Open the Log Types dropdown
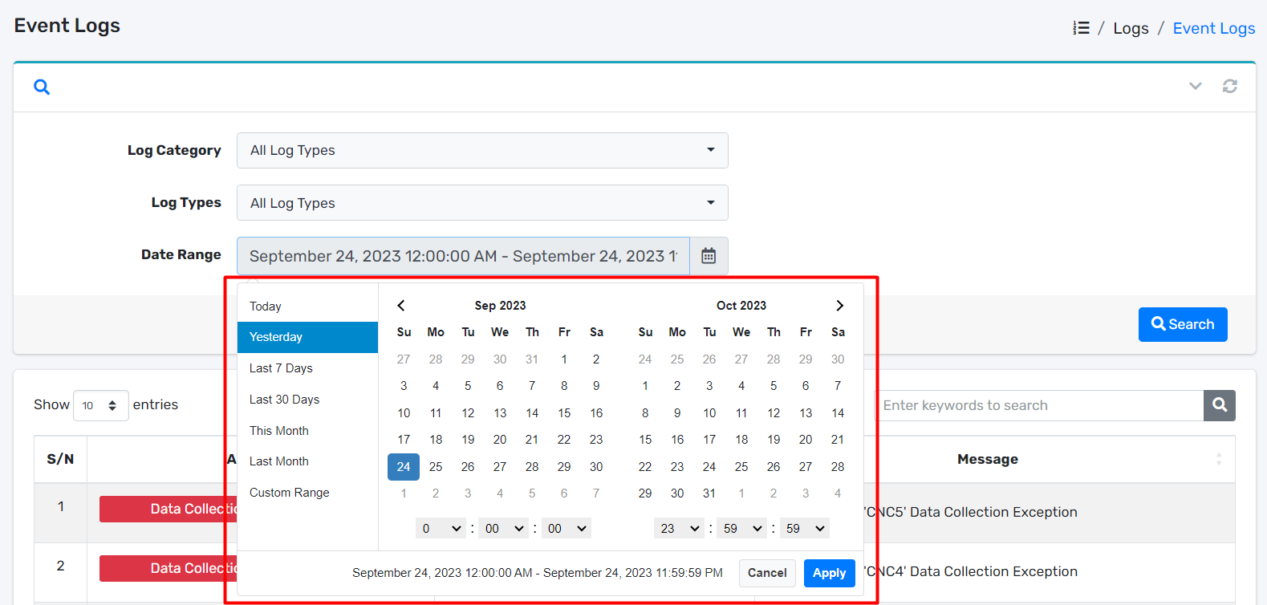Viewport: 1267px width, 605px height. (x=481, y=203)
